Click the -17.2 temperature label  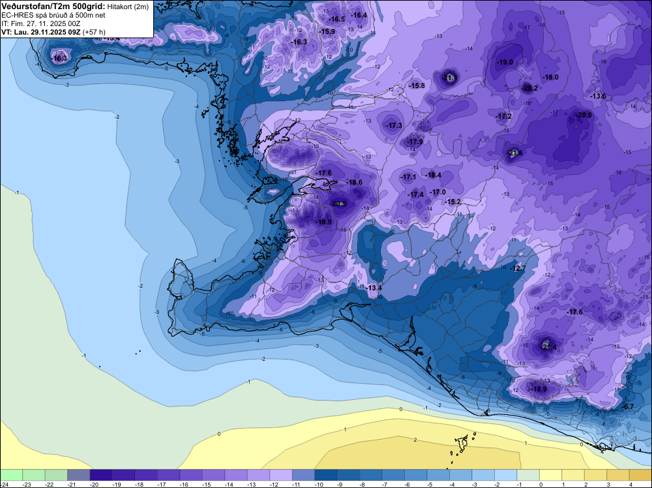tap(504, 117)
